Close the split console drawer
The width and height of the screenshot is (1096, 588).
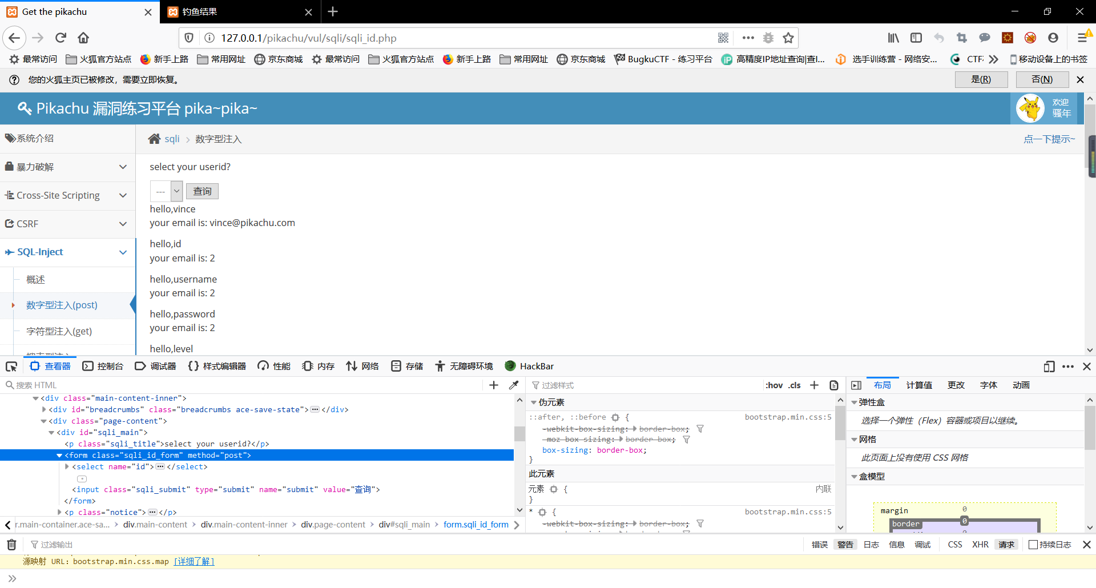pos(1087,545)
